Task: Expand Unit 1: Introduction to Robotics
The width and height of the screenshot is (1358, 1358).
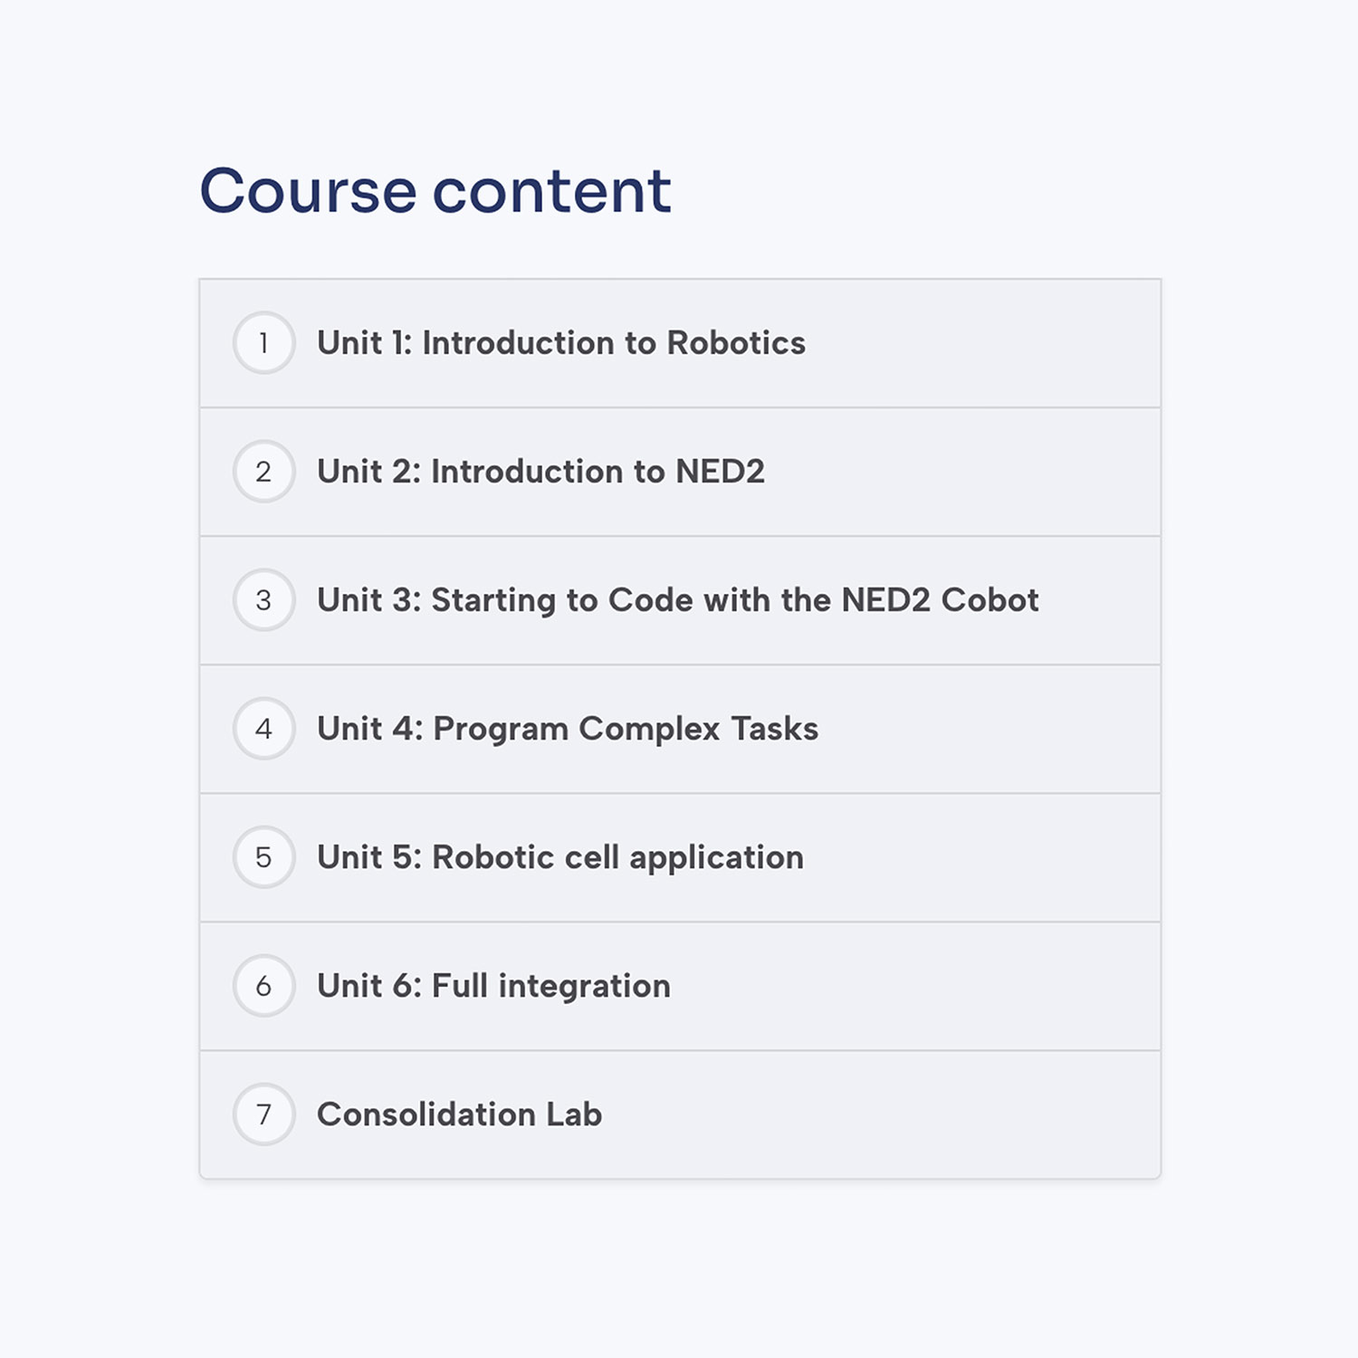Action: click(x=680, y=343)
